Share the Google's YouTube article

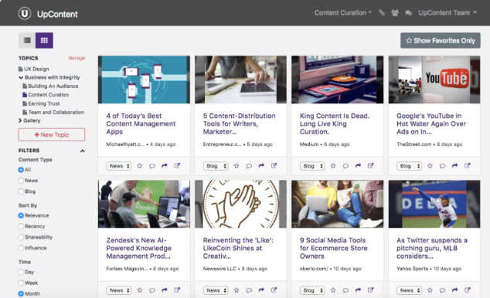coord(455,166)
